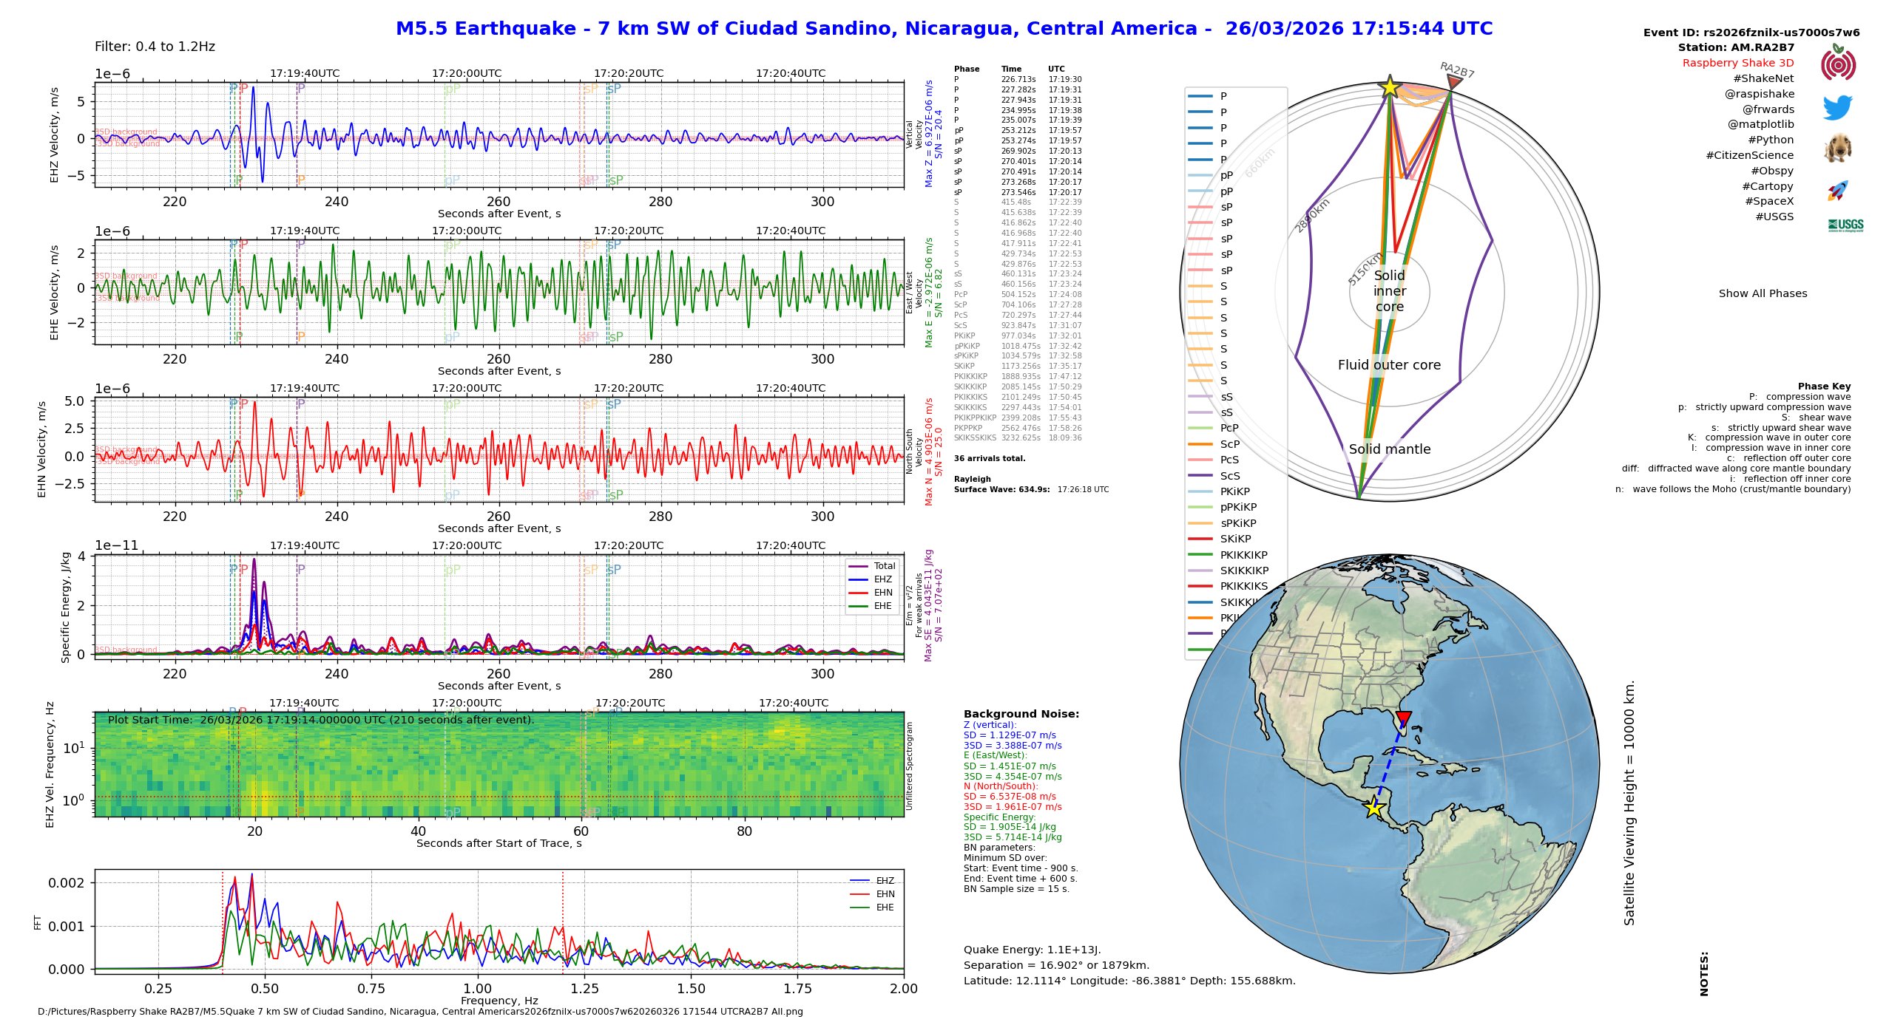Click the @raspishake handle
This screenshot has width=1889, height=1025.
1759,94
